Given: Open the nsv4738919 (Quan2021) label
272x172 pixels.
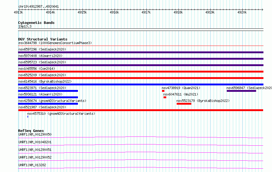Looking at the screenshot, I should (x=181, y=88).
